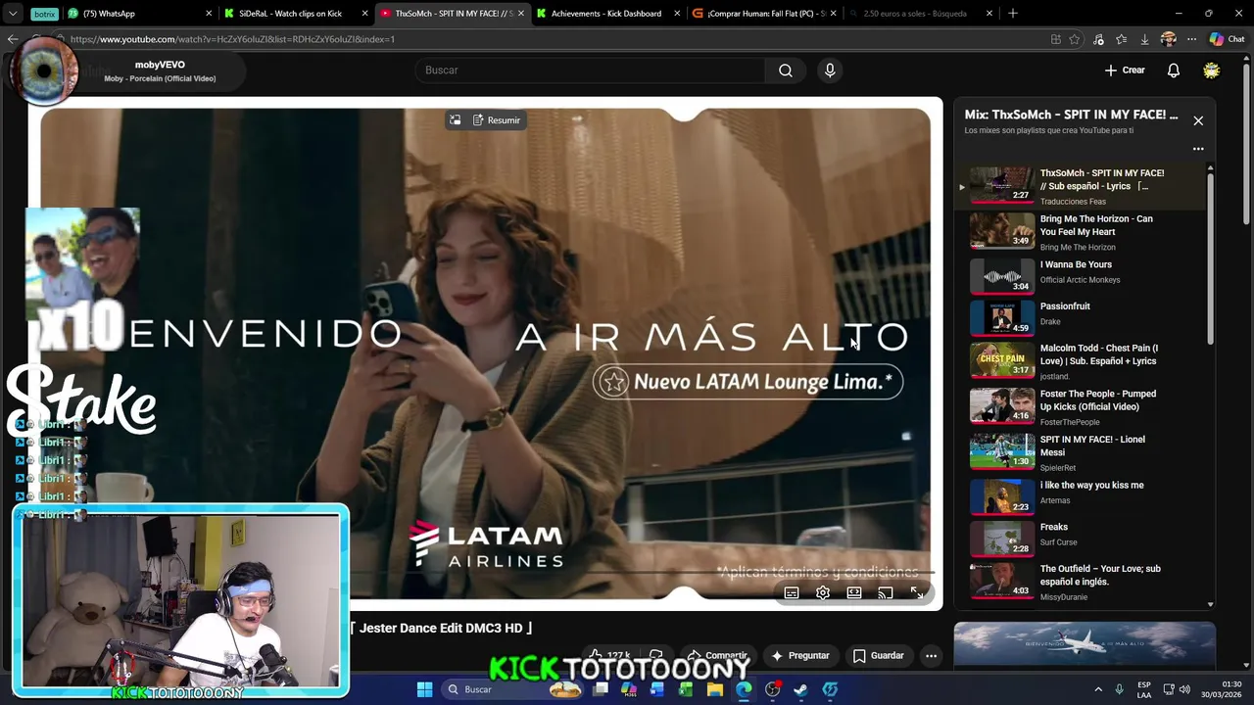The image size is (1254, 705).
Task: Switch to SiDeRaL - Watch clips on Kick tab
Action: click(294, 14)
